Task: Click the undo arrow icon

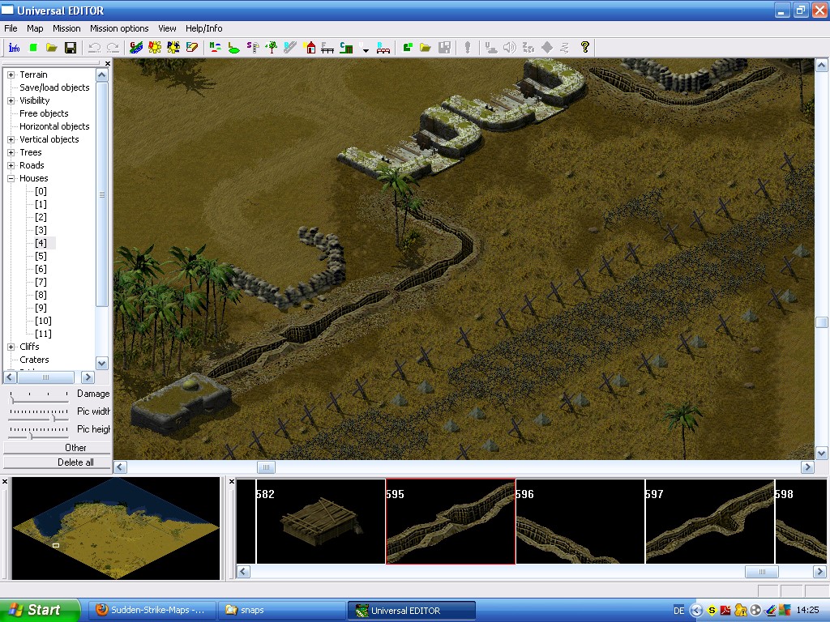Action: (94, 48)
